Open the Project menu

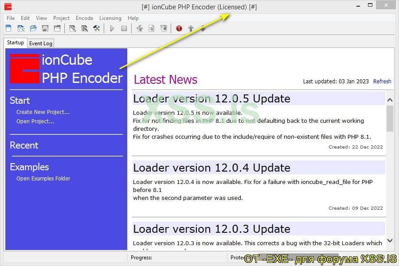pos(61,18)
